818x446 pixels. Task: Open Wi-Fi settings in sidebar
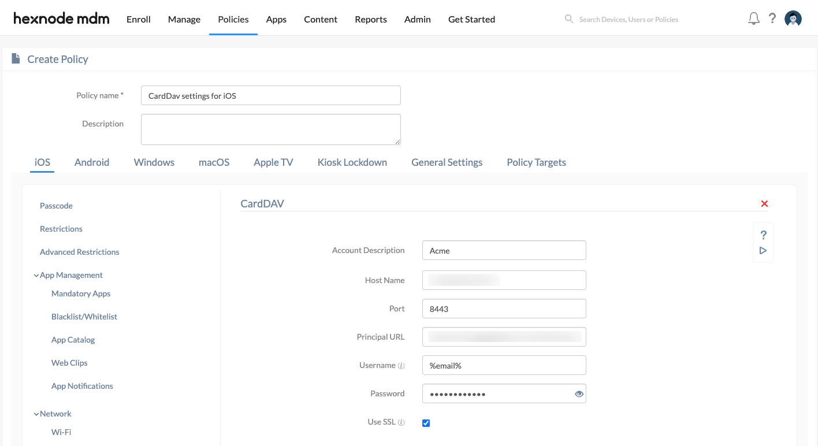tap(61, 432)
